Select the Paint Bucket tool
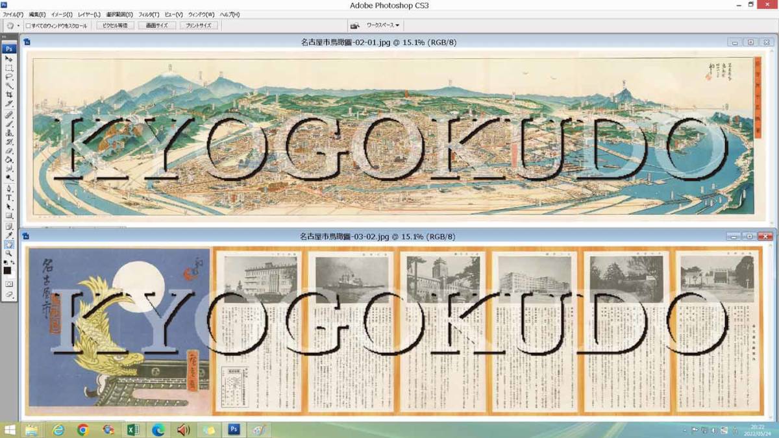Screen dimensions: 779x438 tap(9, 160)
